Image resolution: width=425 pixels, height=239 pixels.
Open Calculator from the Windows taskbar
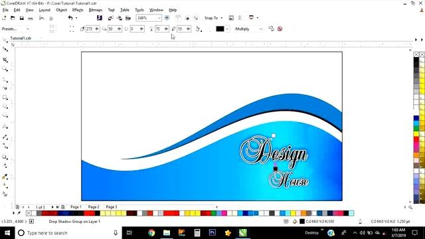point(197,233)
